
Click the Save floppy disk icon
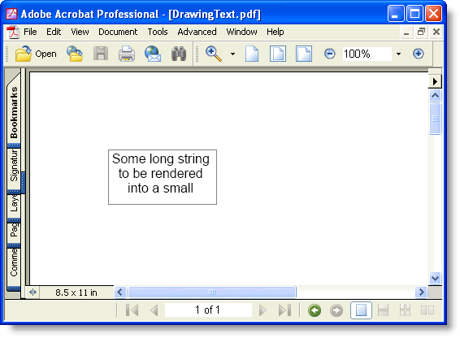click(x=101, y=54)
